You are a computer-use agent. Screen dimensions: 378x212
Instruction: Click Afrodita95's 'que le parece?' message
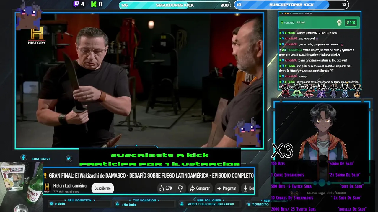coord(299,39)
